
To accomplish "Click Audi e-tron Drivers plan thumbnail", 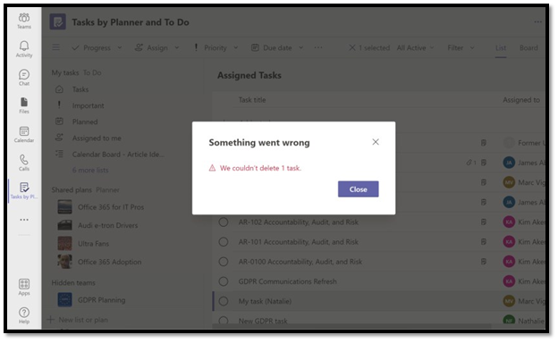I will 64,225.
